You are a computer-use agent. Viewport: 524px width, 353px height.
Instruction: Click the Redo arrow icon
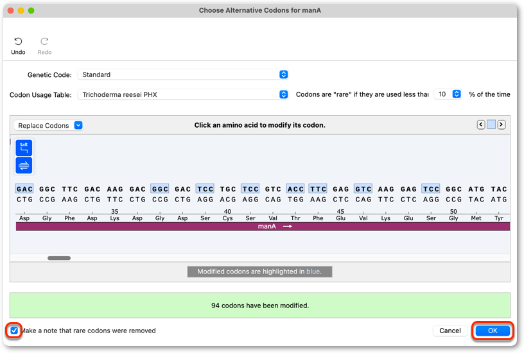click(44, 42)
